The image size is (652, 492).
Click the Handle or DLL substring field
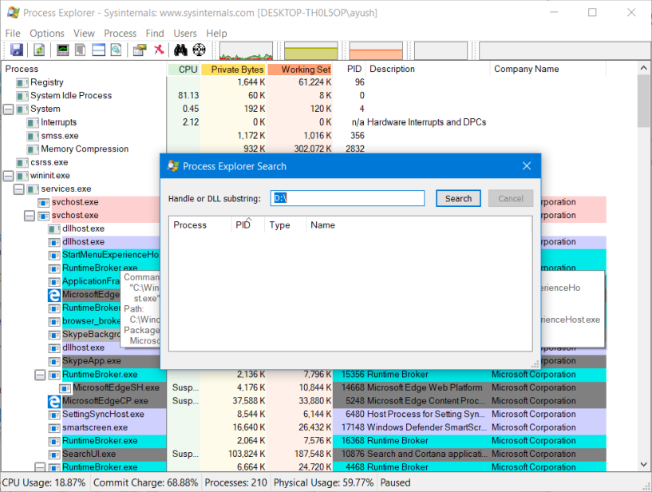point(347,198)
